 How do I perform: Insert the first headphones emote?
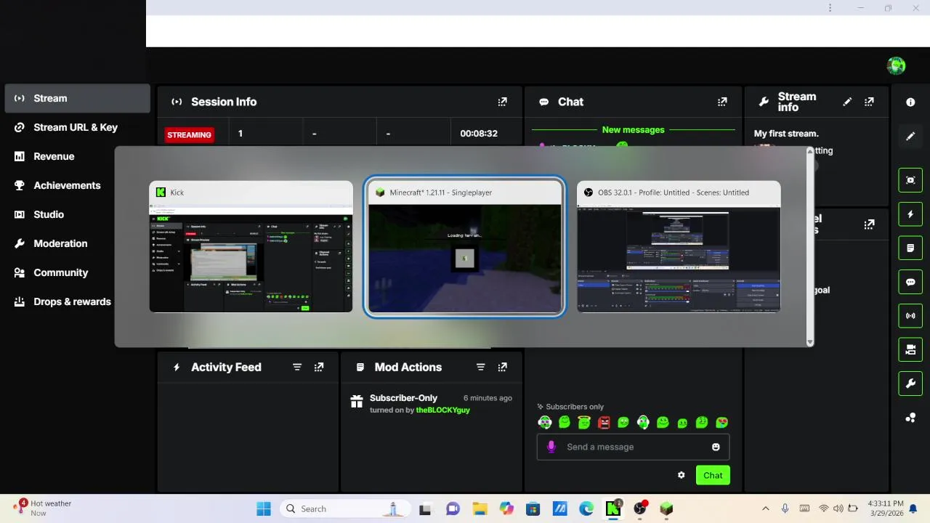click(x=545, y=422)
